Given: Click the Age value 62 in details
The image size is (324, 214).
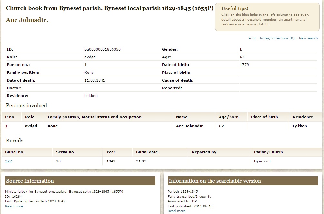Looking at the screenshot, I should (x=242, y=57).
